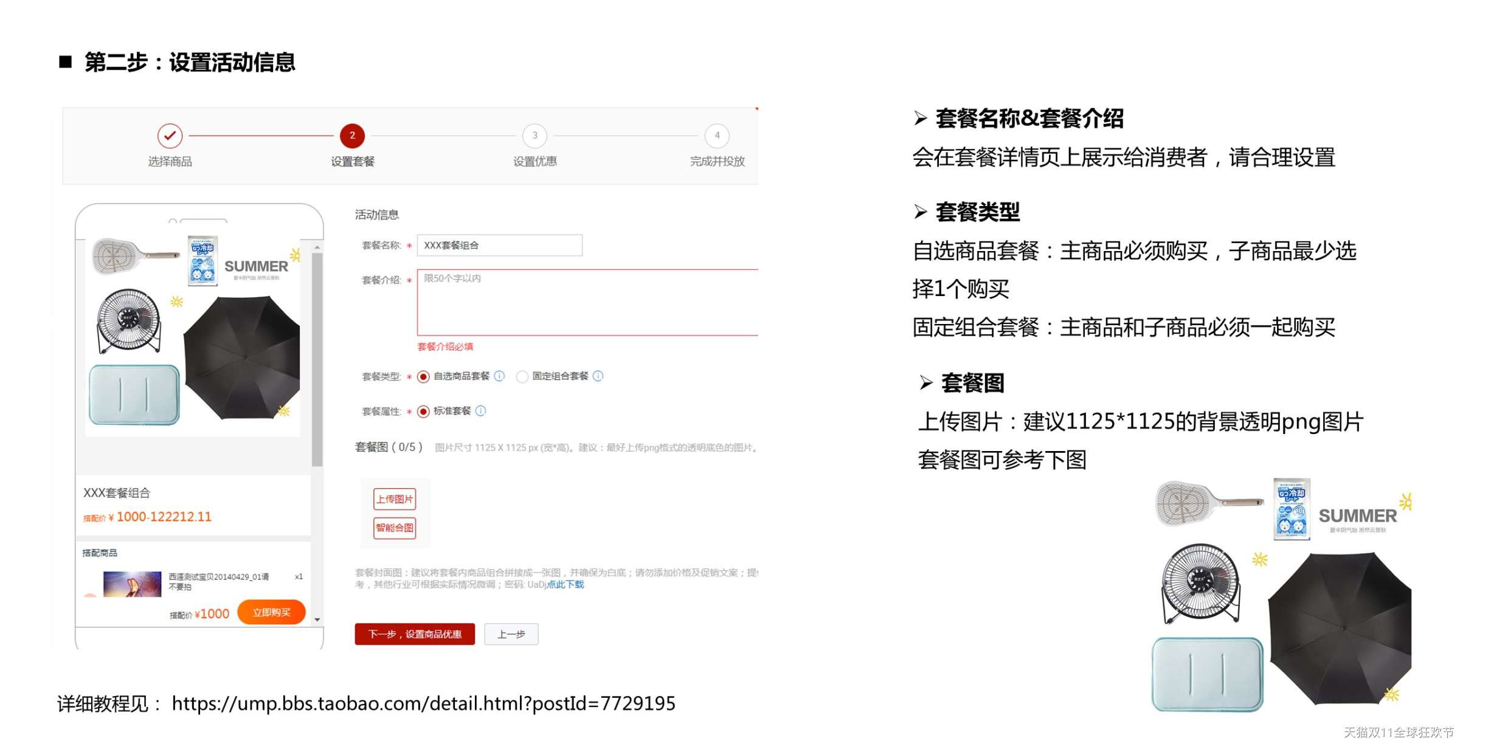The height and width of the screenshot is (744, 1491).
Task: Click the completed 选择商品 checkmark step icon
Action: coord(170,136)
